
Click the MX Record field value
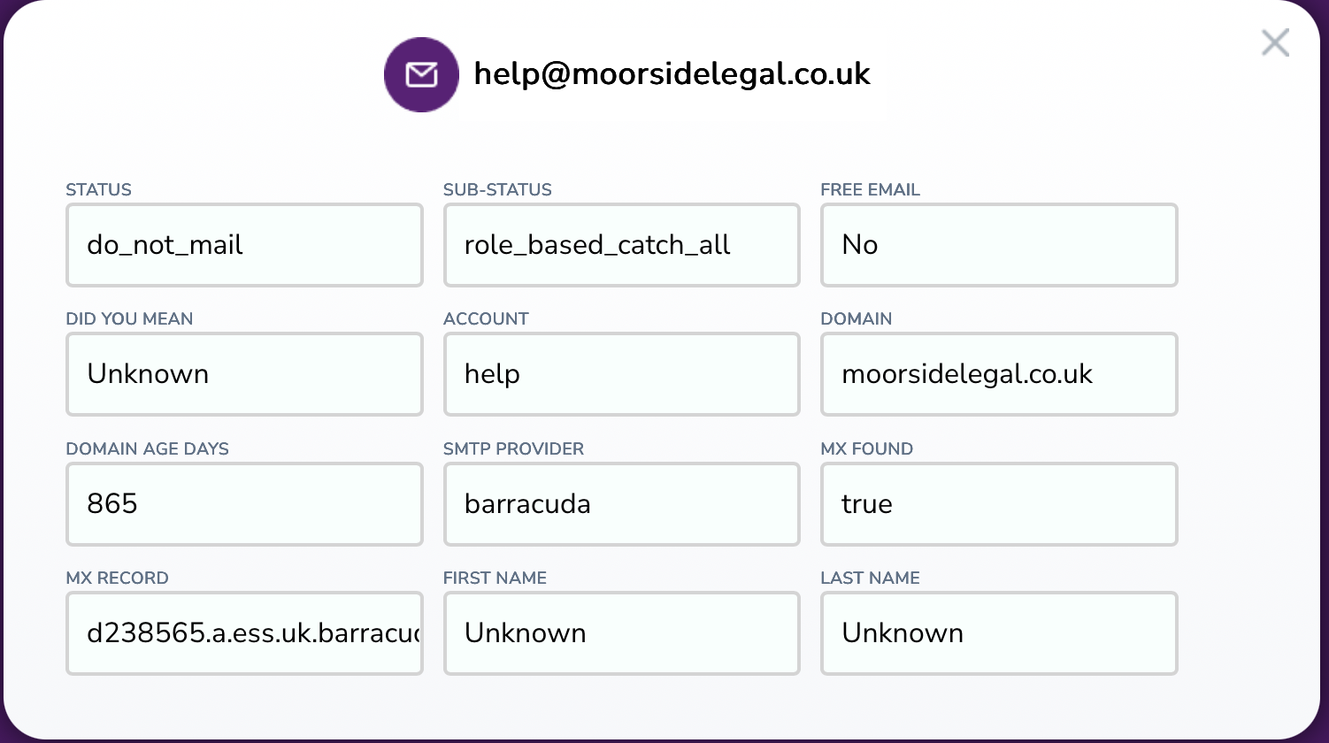[244, 633]
